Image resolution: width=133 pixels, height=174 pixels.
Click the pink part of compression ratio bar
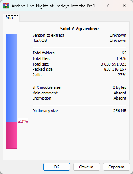(11, 135)
